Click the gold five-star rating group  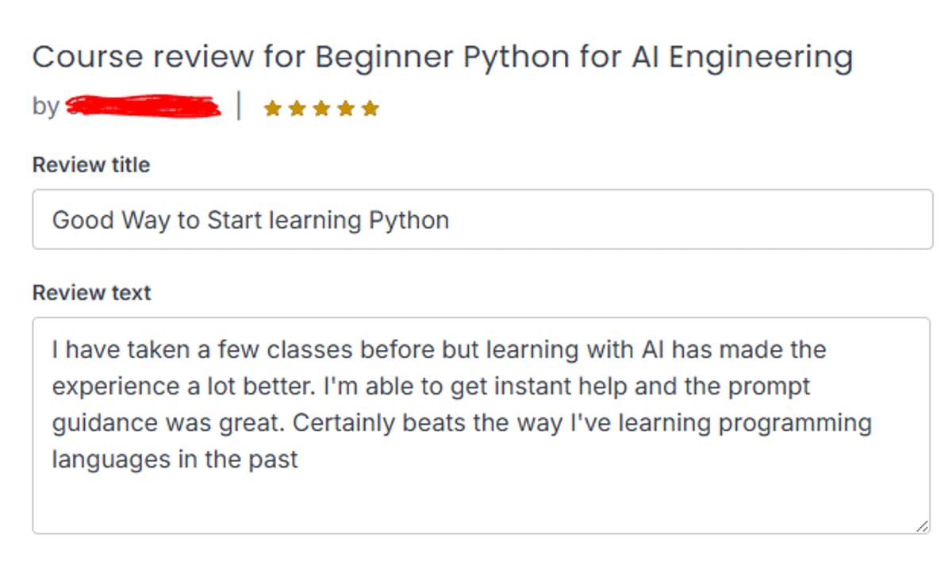point(321,107)
